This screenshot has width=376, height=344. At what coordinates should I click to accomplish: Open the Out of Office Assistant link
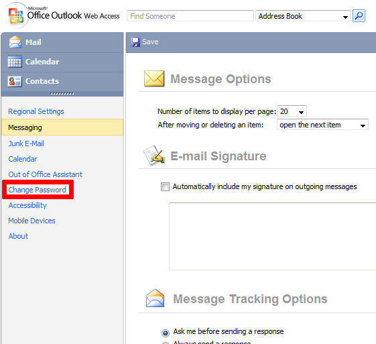click(x=45, y=174)
